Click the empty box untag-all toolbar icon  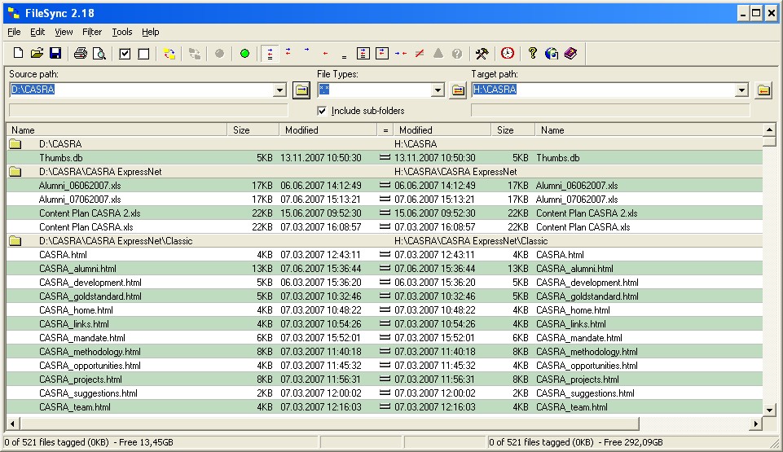coord(143,54)
